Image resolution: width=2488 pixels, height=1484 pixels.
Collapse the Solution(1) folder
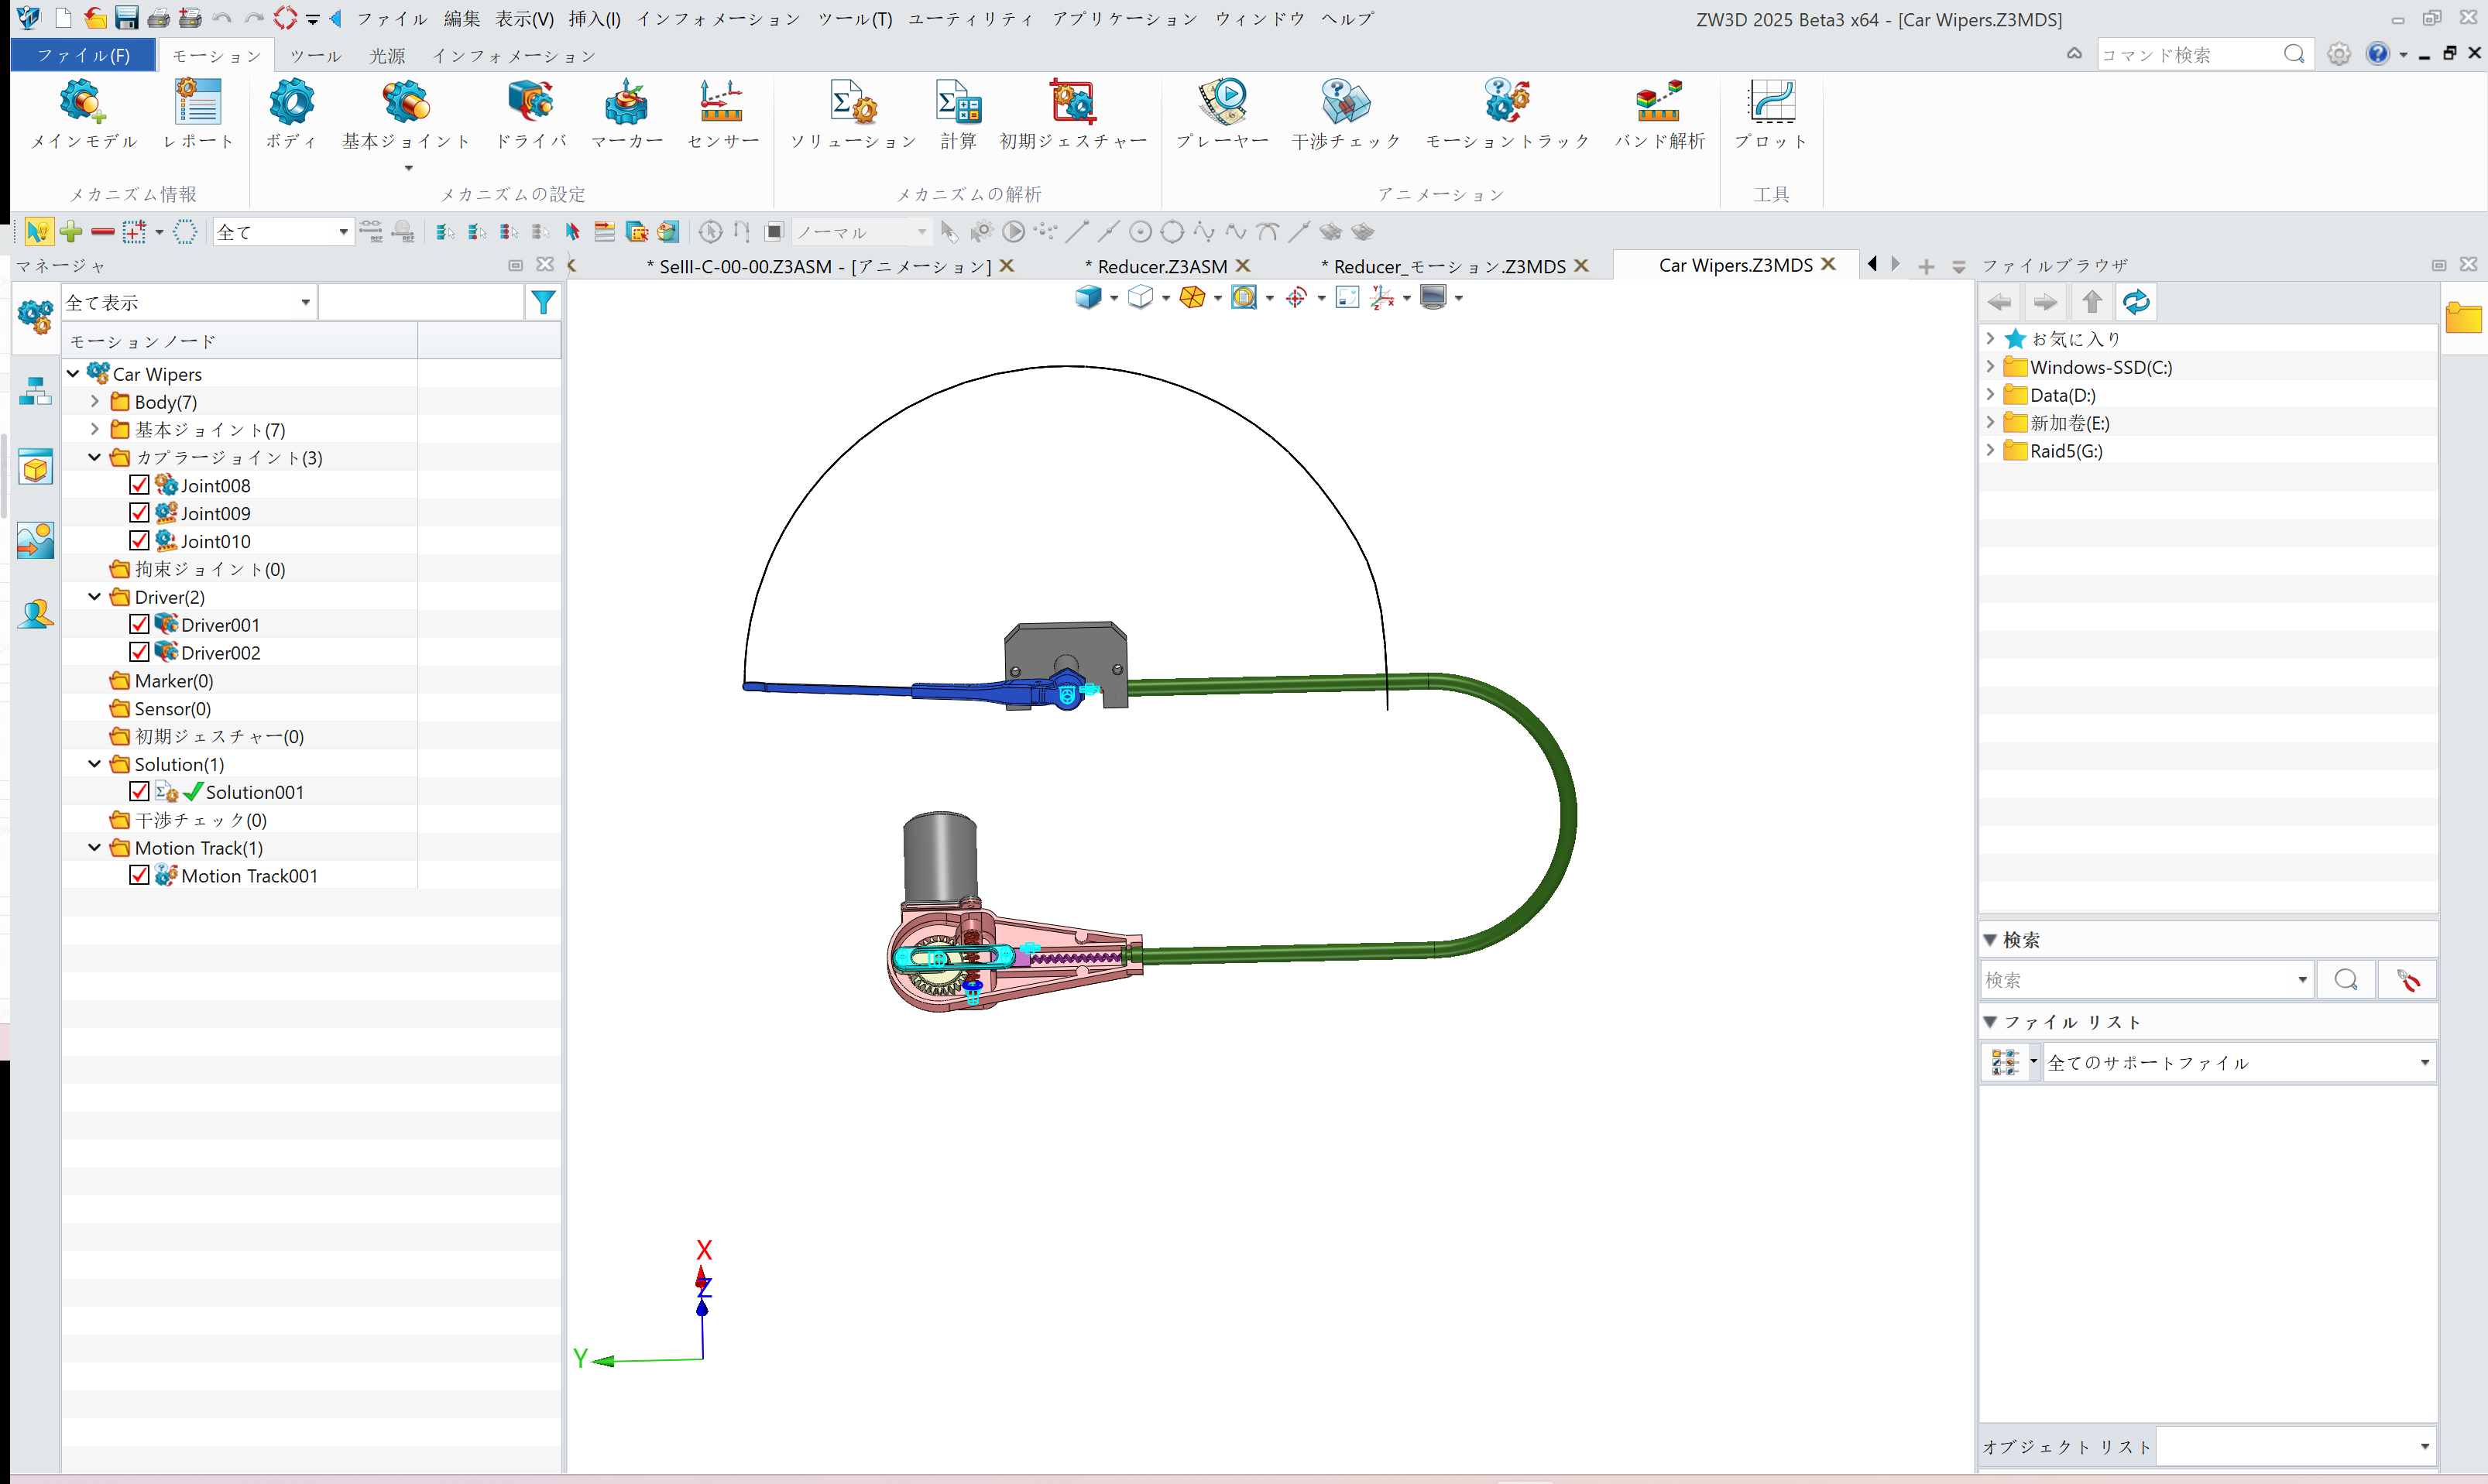95,764
